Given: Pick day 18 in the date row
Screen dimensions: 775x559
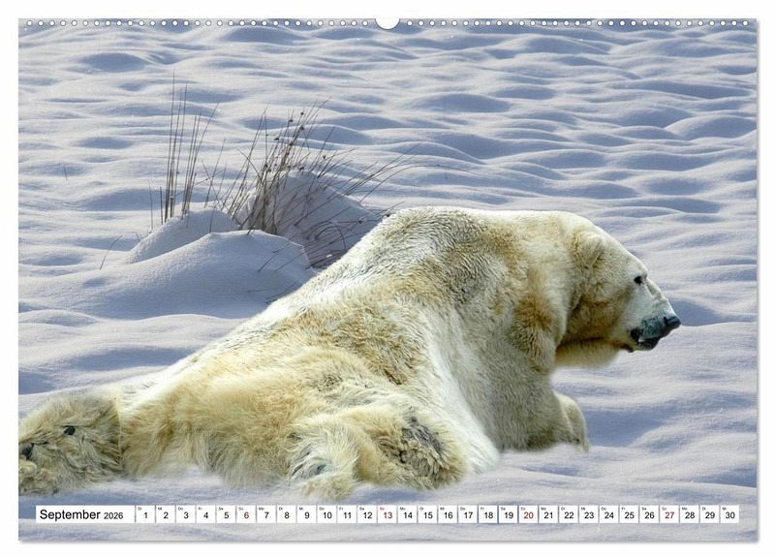Looking at the screenshot, I should (488, 514).
